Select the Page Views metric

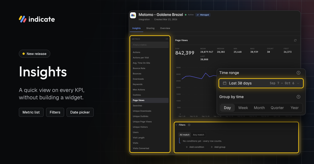(150, 100)
